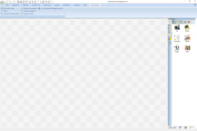The image size is (197, 131).
Task: Select the globe folder catalog icon
Action: point(185,22)
